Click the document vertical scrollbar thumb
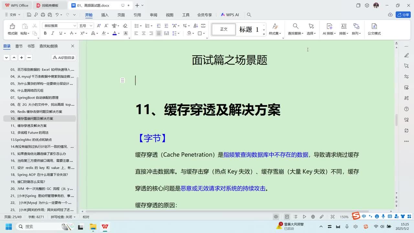 397,120
